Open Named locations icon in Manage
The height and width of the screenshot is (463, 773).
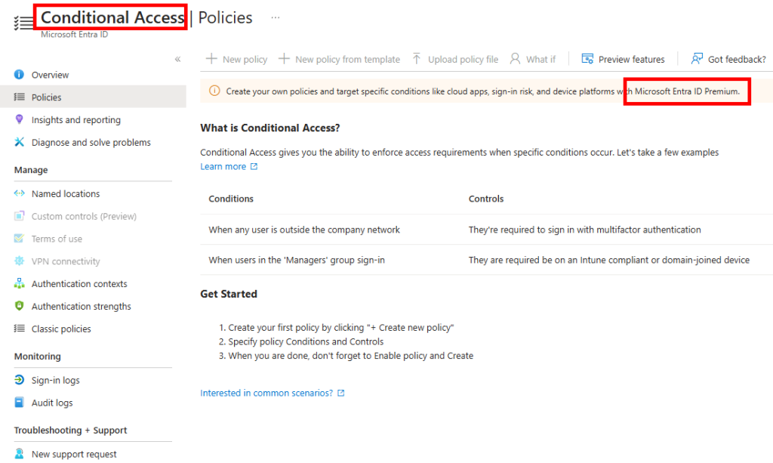19,193
